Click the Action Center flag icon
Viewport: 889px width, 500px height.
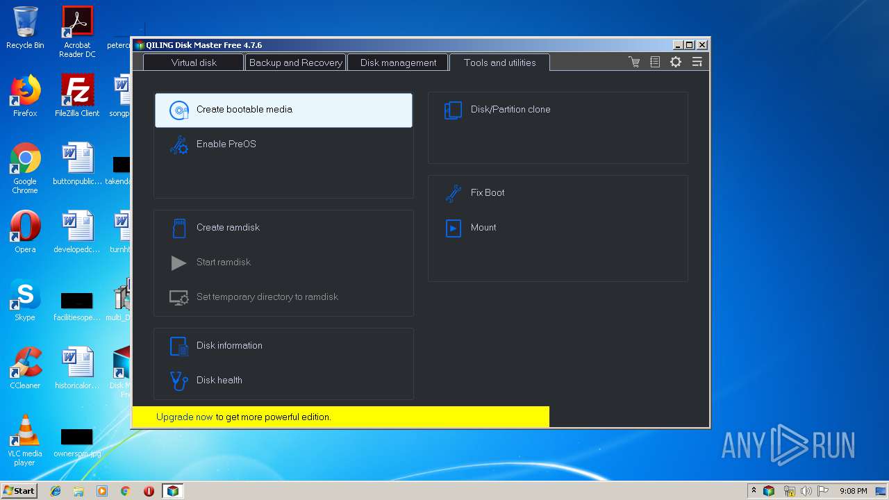point(823,491)
